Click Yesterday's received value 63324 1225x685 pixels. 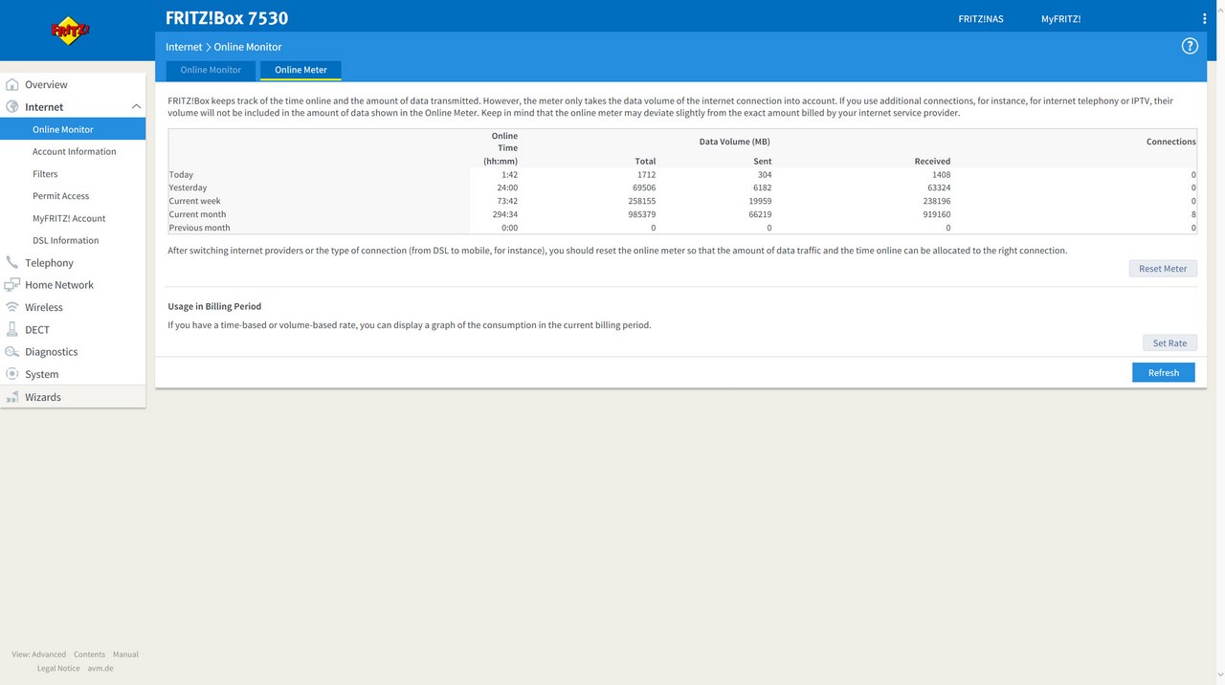coord(938,188)
